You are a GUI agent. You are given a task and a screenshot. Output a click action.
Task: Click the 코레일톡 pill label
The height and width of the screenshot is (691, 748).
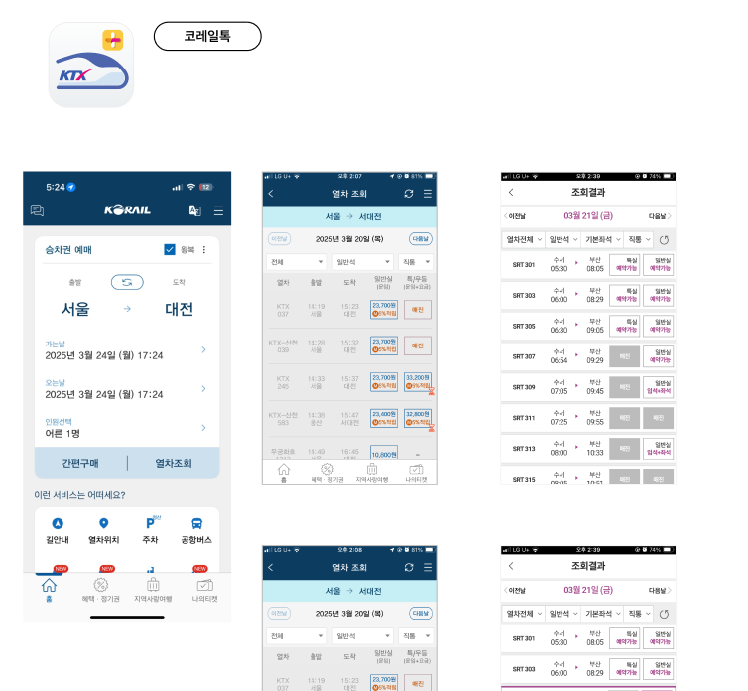click(x=207, y=36)
